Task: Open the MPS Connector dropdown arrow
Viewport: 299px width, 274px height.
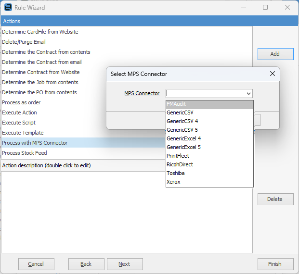Action: coord(248,93)
